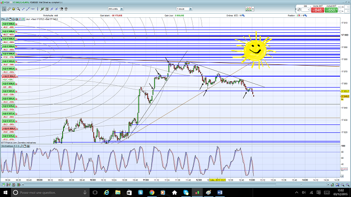The image size is (351, 197).
Task: Click the top green order label 17 858,9
Action: tap(9, 23)
